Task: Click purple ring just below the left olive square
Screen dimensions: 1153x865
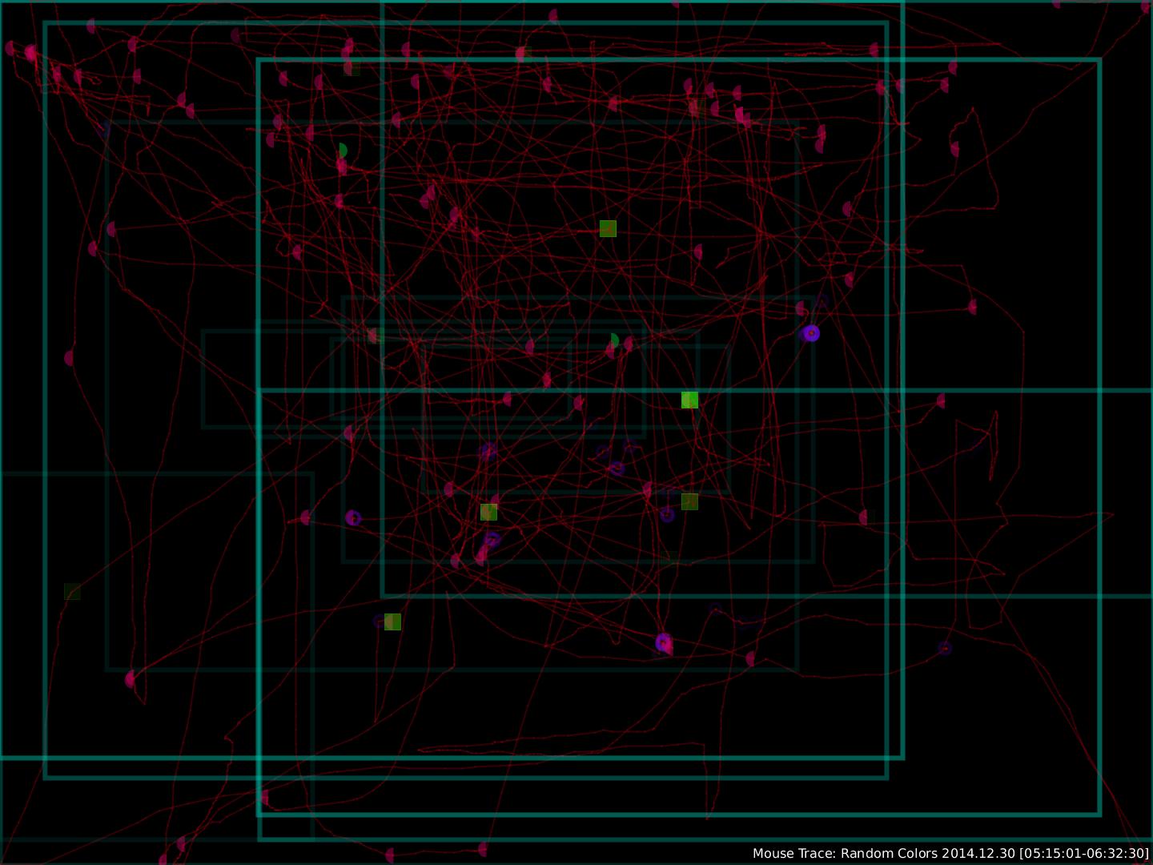Action: point(492,540)
